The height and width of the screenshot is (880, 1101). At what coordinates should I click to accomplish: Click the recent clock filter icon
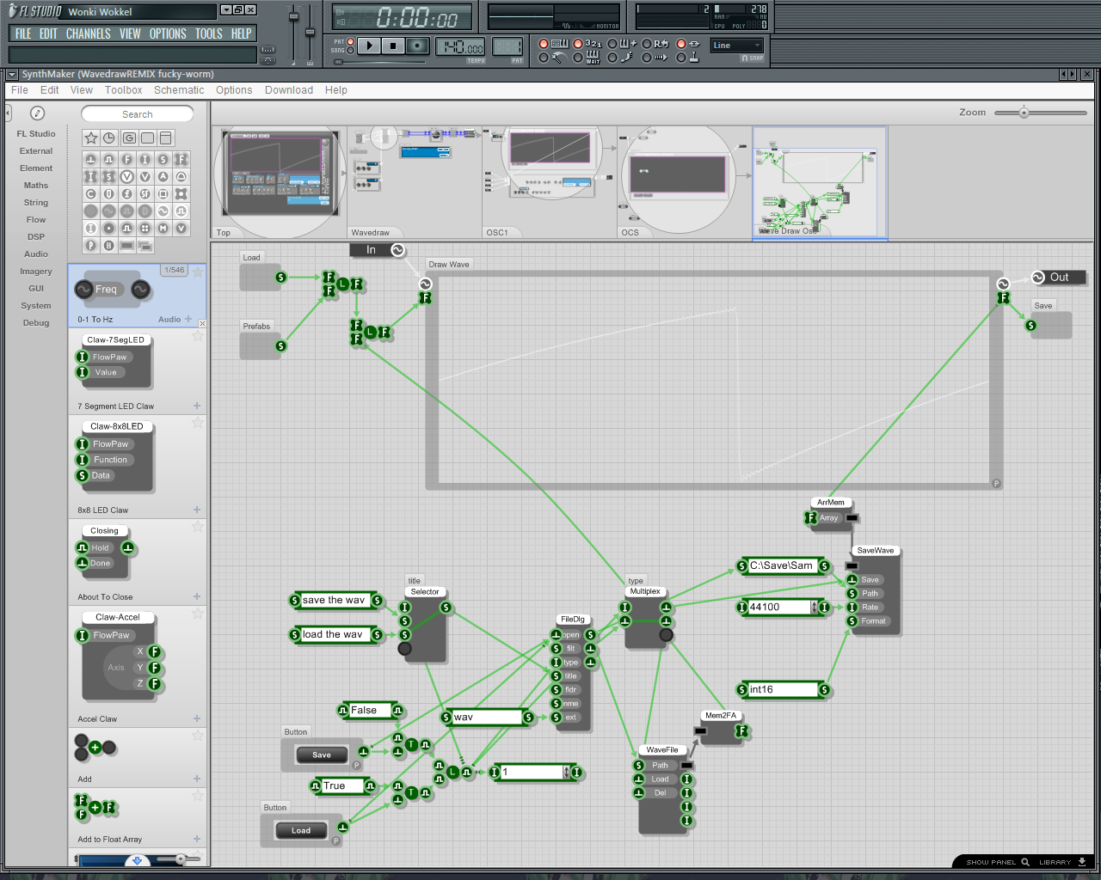coord(109,137)
